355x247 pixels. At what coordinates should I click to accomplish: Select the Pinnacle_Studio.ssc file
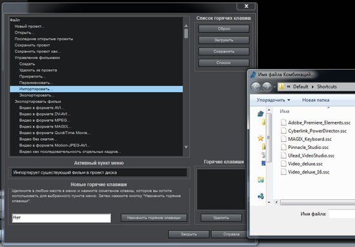point(305,147)
